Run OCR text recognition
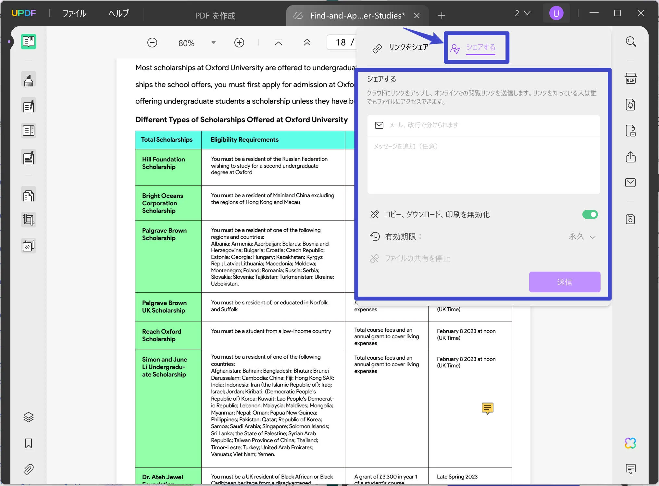 pos(631,79)
